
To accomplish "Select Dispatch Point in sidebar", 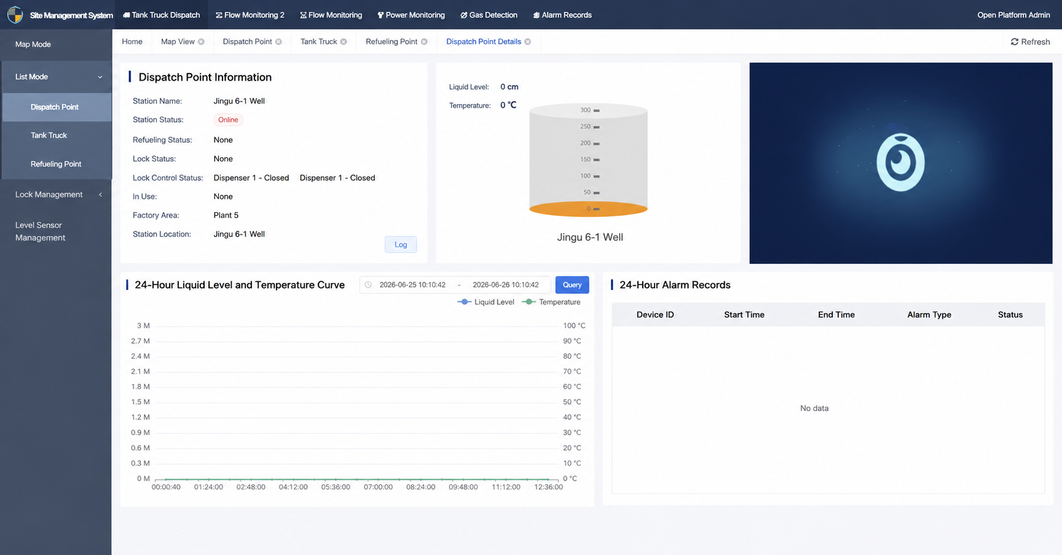I will 56,107.
